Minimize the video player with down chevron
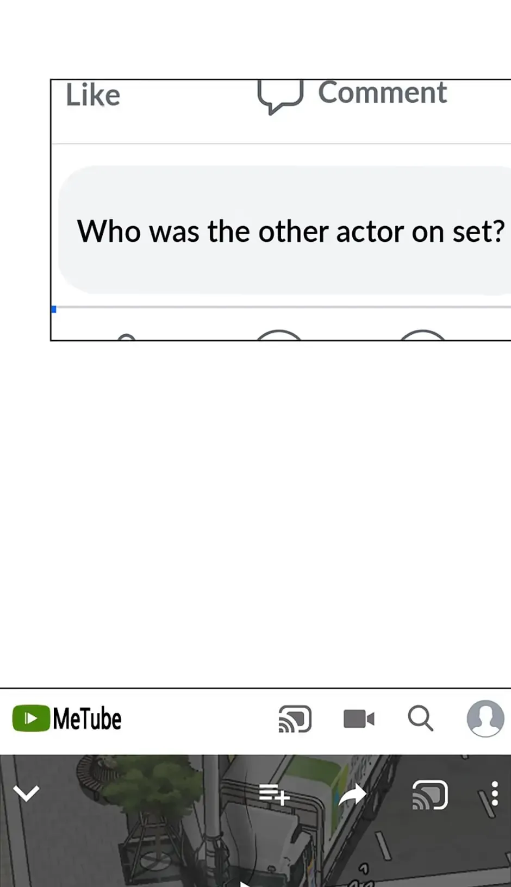 pyautogui.click(x=26, y=794)
